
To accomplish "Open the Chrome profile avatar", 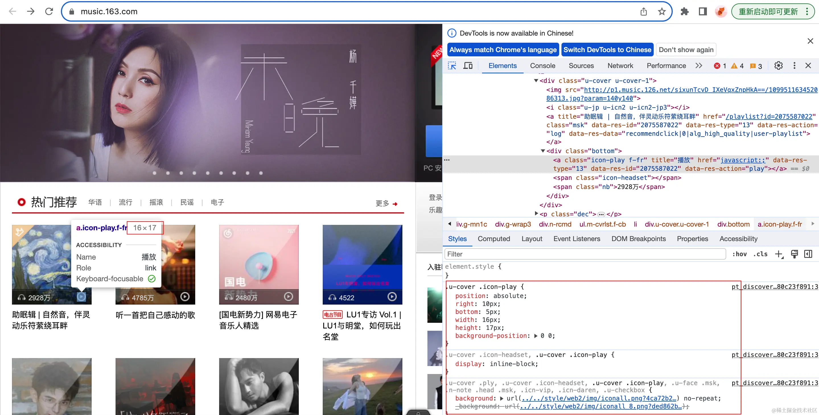I will pyautogui.click(x=721, y=12).
